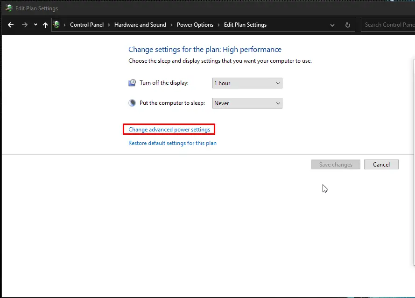The width and height of the screenshot is (415, 298).
Task: Go back using the left arrow
Action: [x=11, y=25]
